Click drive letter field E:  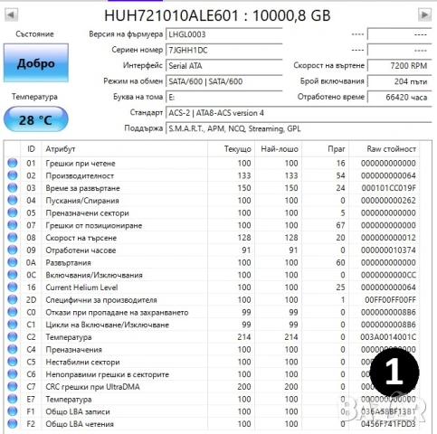point(224,97)
